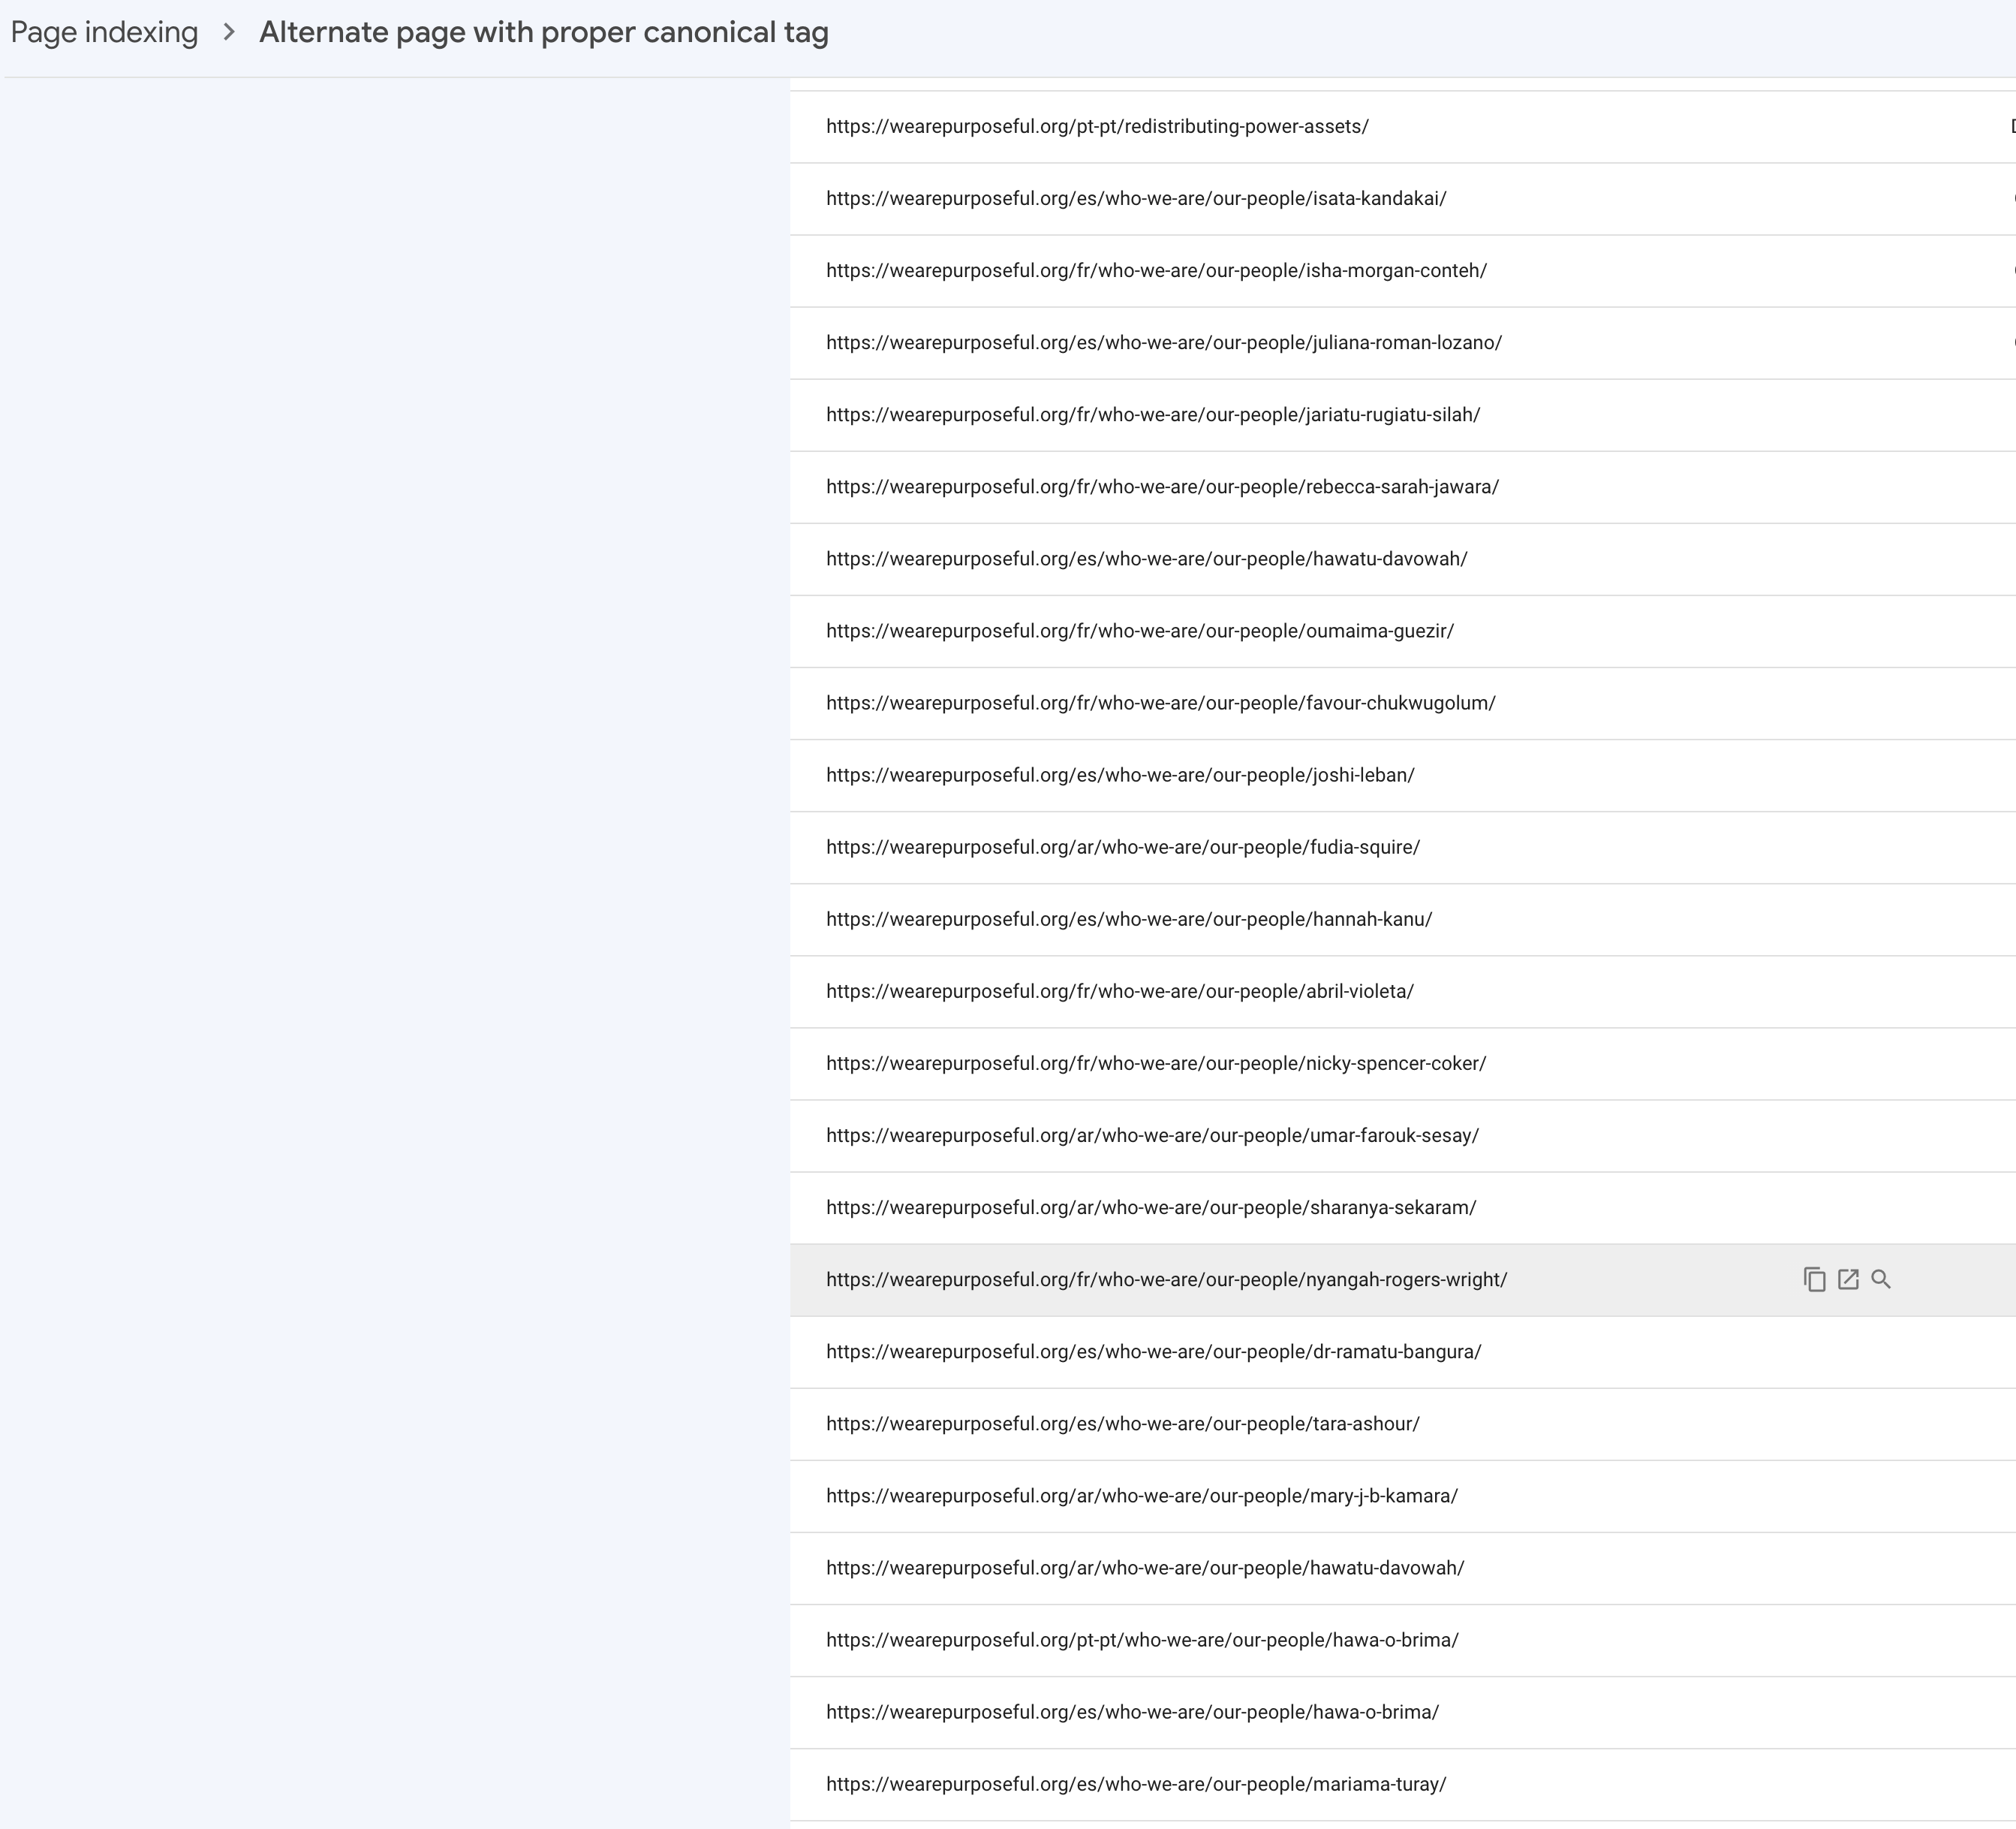
Task: Select es isata-kandakai URL row
Action: (x=1403, y=199)
